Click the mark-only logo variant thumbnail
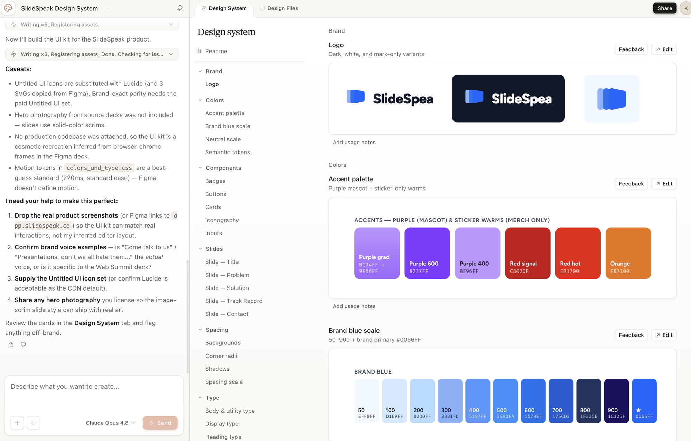This screenshot has height=441, width=691. [x=611, y=99]
